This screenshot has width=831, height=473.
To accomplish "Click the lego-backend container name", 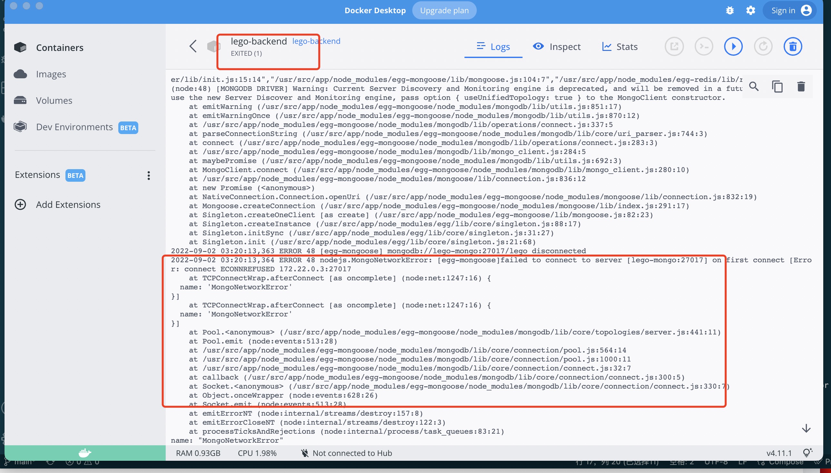I will (x=259, y=41).
